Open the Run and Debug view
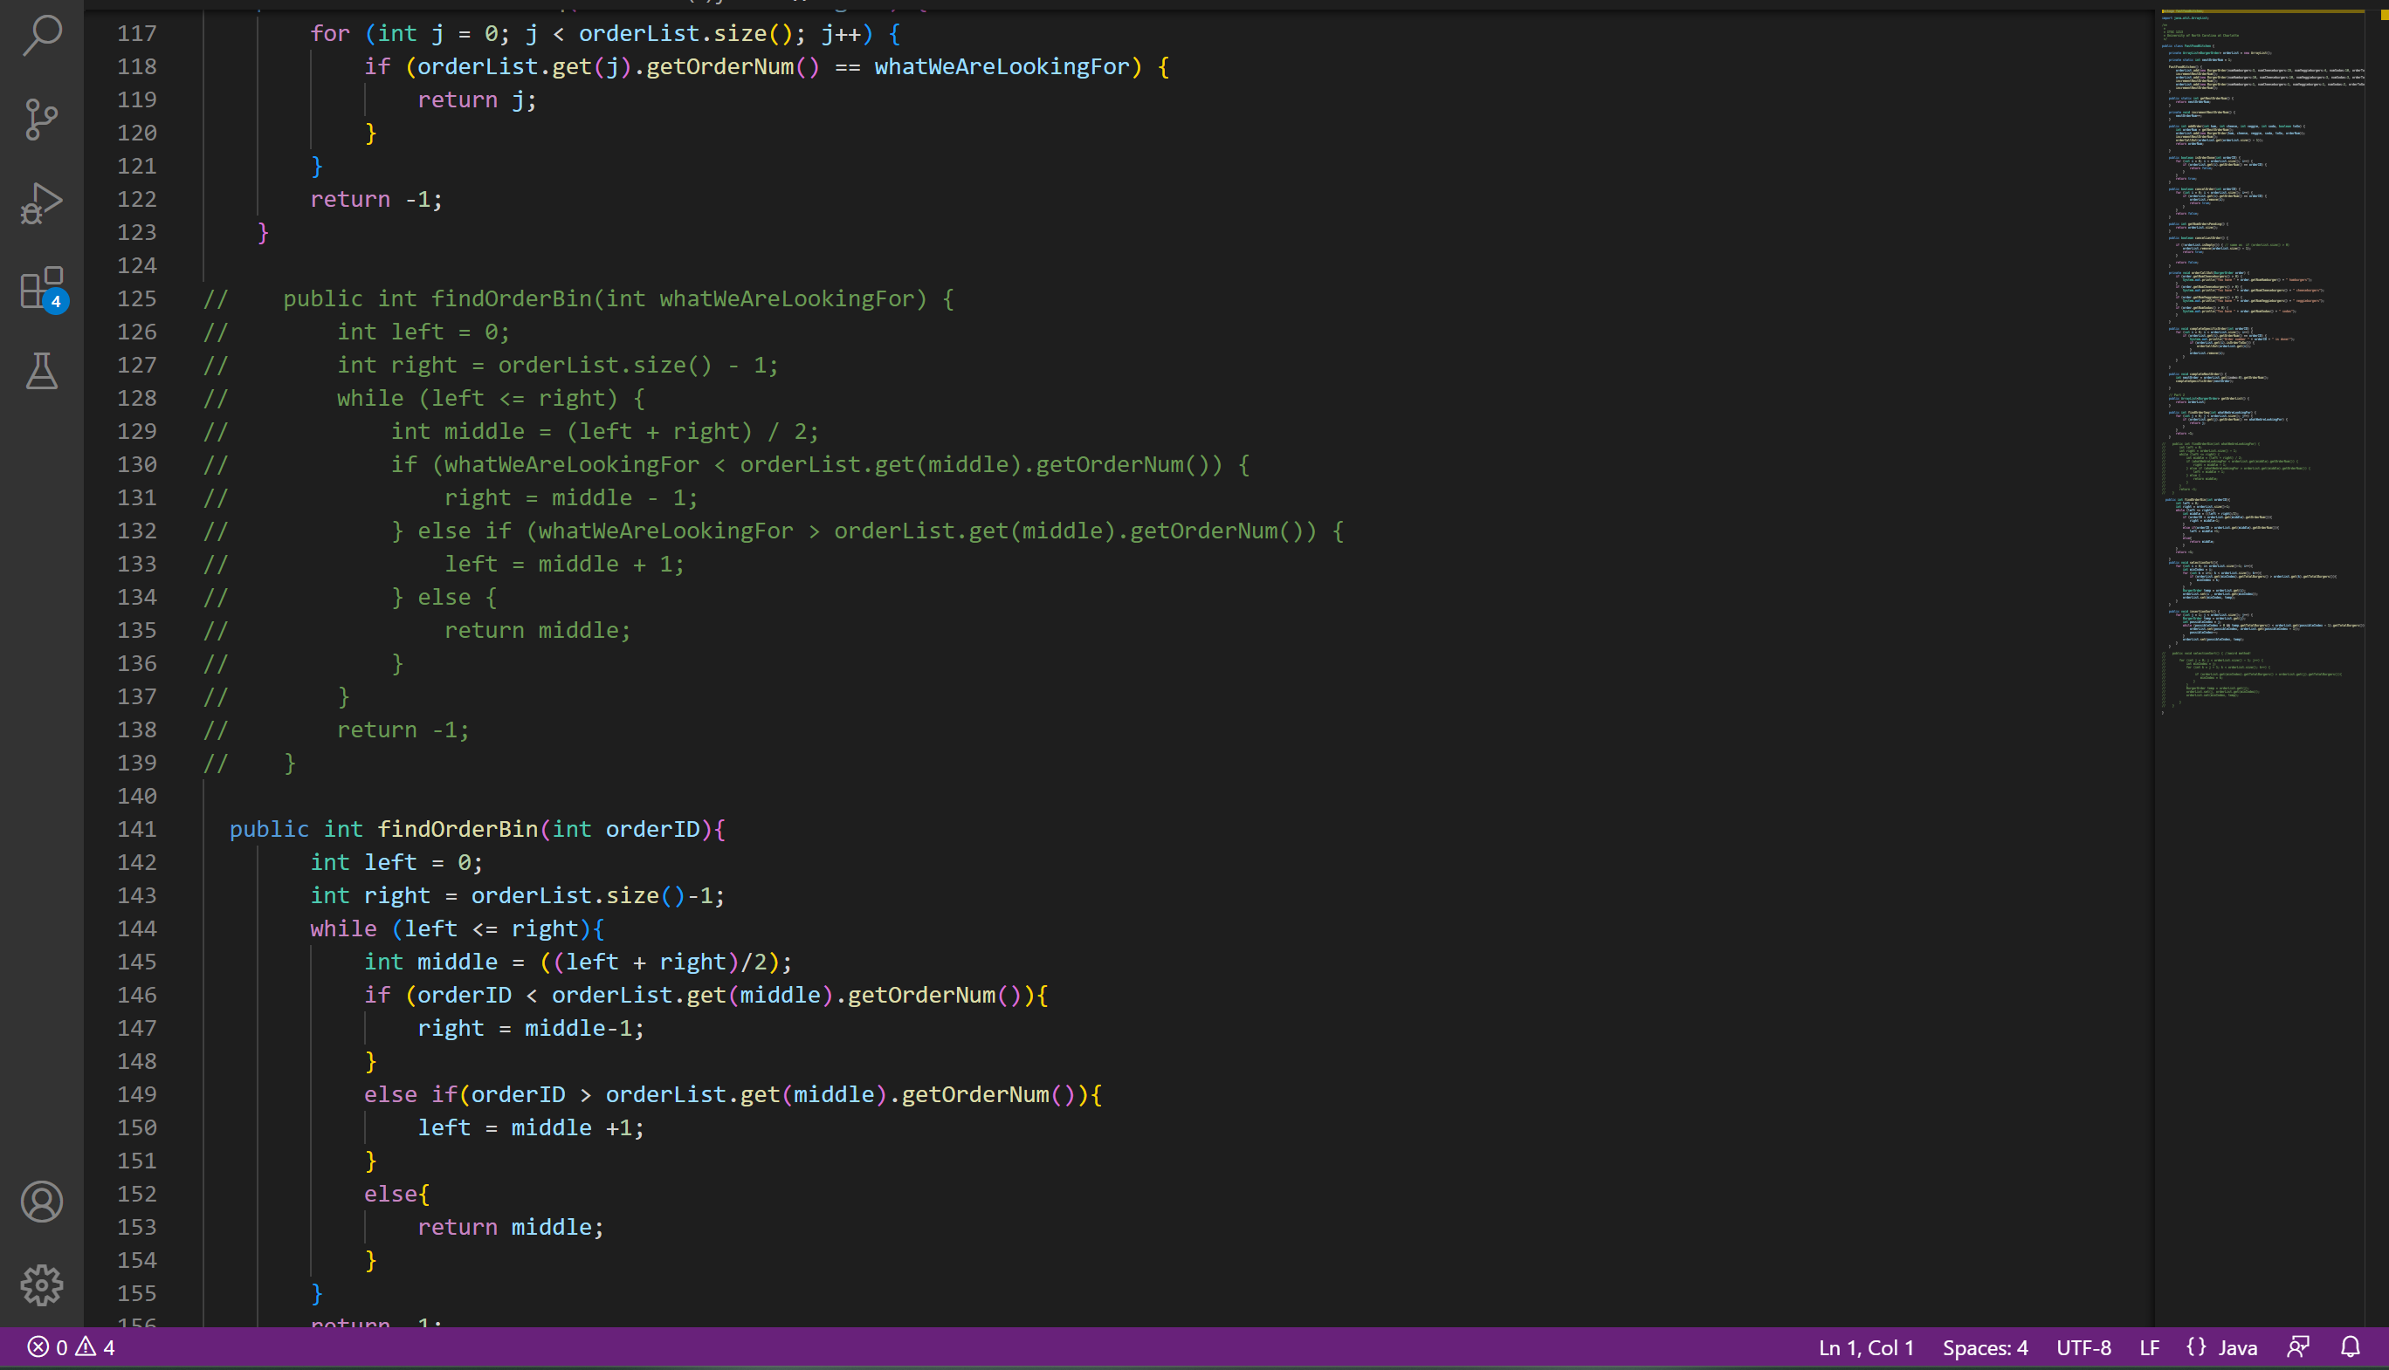Image resolution: width=2389 pixels, height=1370 pixels. coord(41,203)
